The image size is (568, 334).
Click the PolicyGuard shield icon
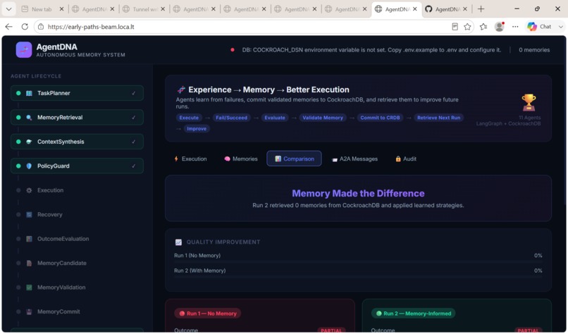[29, 166]
